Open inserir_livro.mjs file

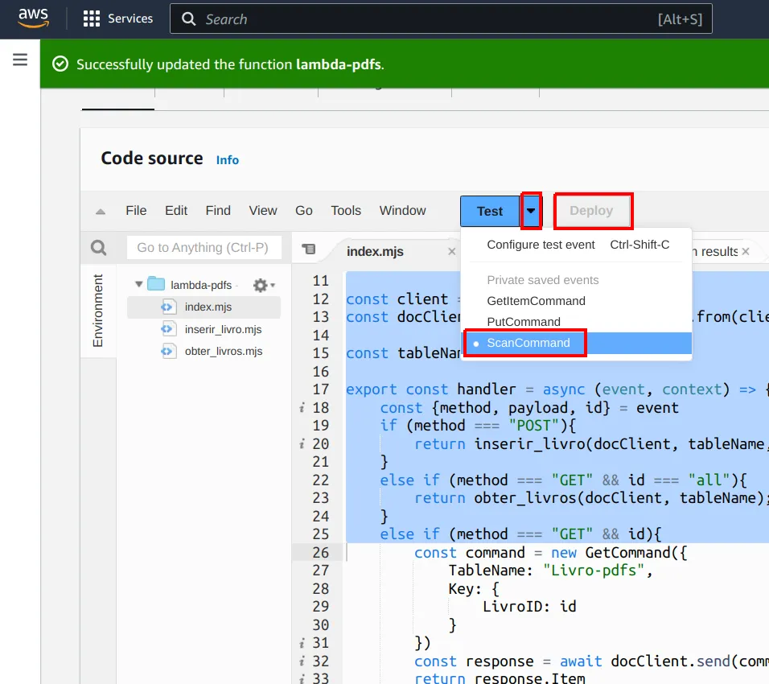(223, 330)
